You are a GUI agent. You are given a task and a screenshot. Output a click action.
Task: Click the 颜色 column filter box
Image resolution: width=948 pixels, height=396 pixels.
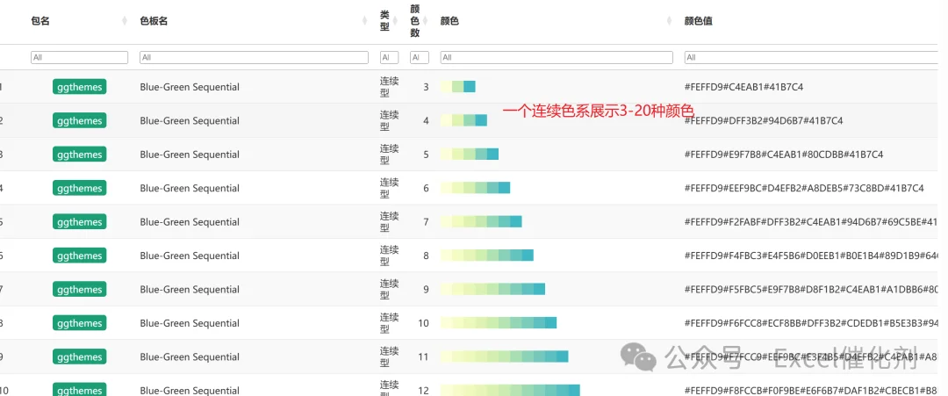coord(557,57)
